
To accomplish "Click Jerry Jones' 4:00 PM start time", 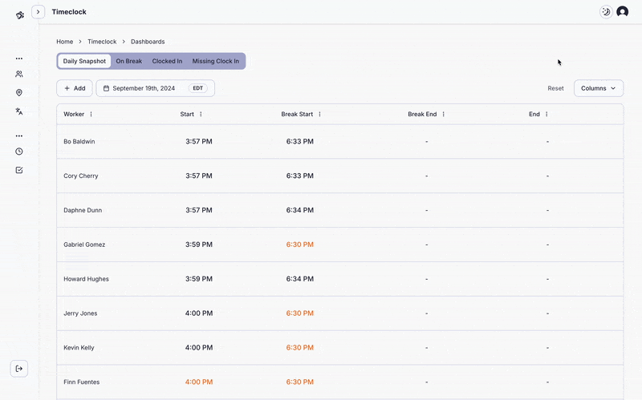I will pos(198,313).
